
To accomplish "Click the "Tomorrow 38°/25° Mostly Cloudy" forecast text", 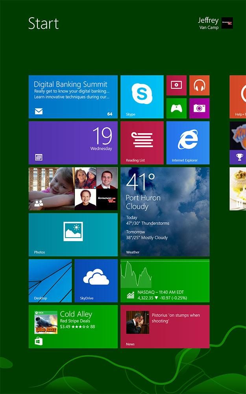I will click(147, 235).
